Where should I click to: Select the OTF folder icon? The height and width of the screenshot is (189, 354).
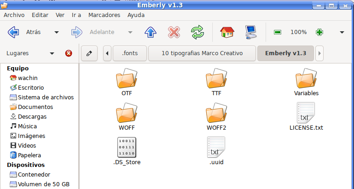[x=127, y=78]
